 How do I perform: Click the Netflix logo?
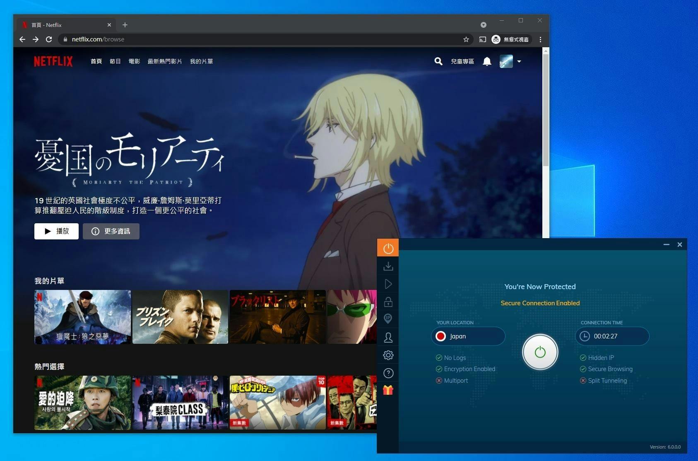pos(53,61)
